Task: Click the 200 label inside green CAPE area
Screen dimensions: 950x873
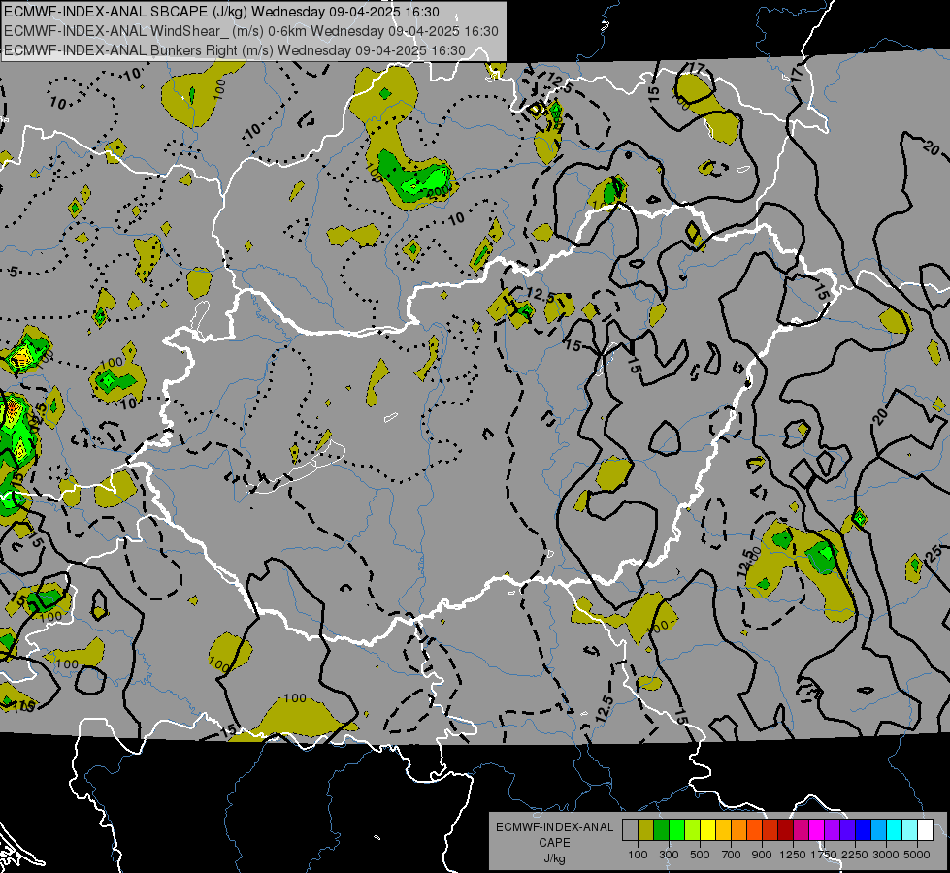Action: [438, 191]
